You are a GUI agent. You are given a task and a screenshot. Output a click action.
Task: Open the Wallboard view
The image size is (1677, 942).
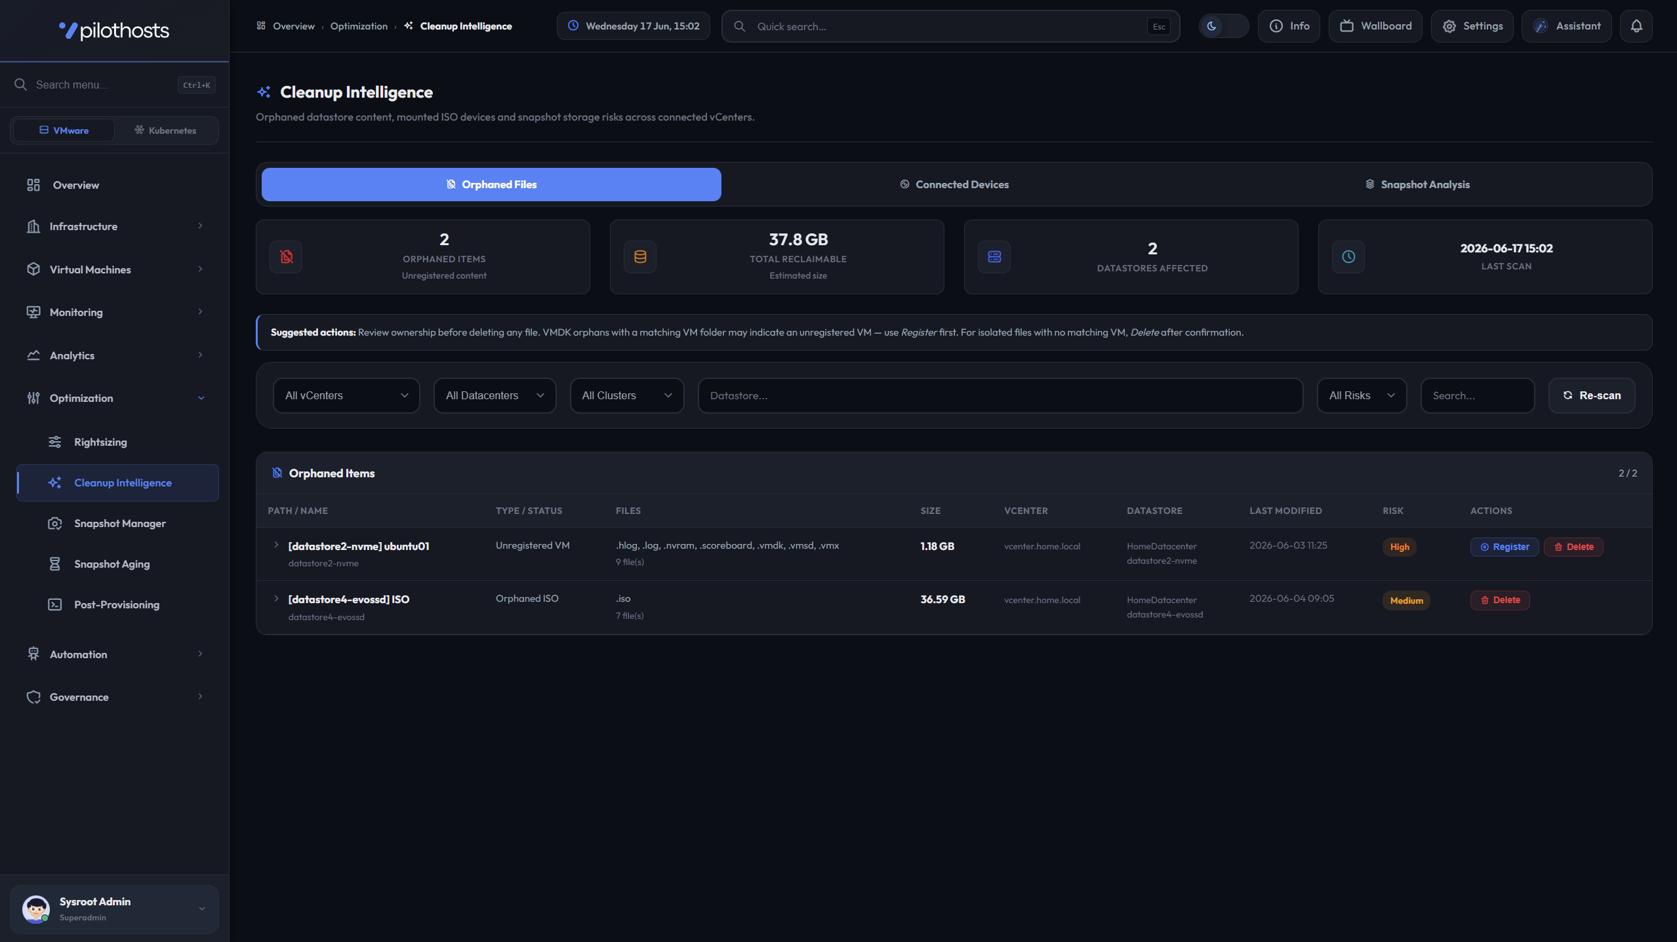[1375, 26]
